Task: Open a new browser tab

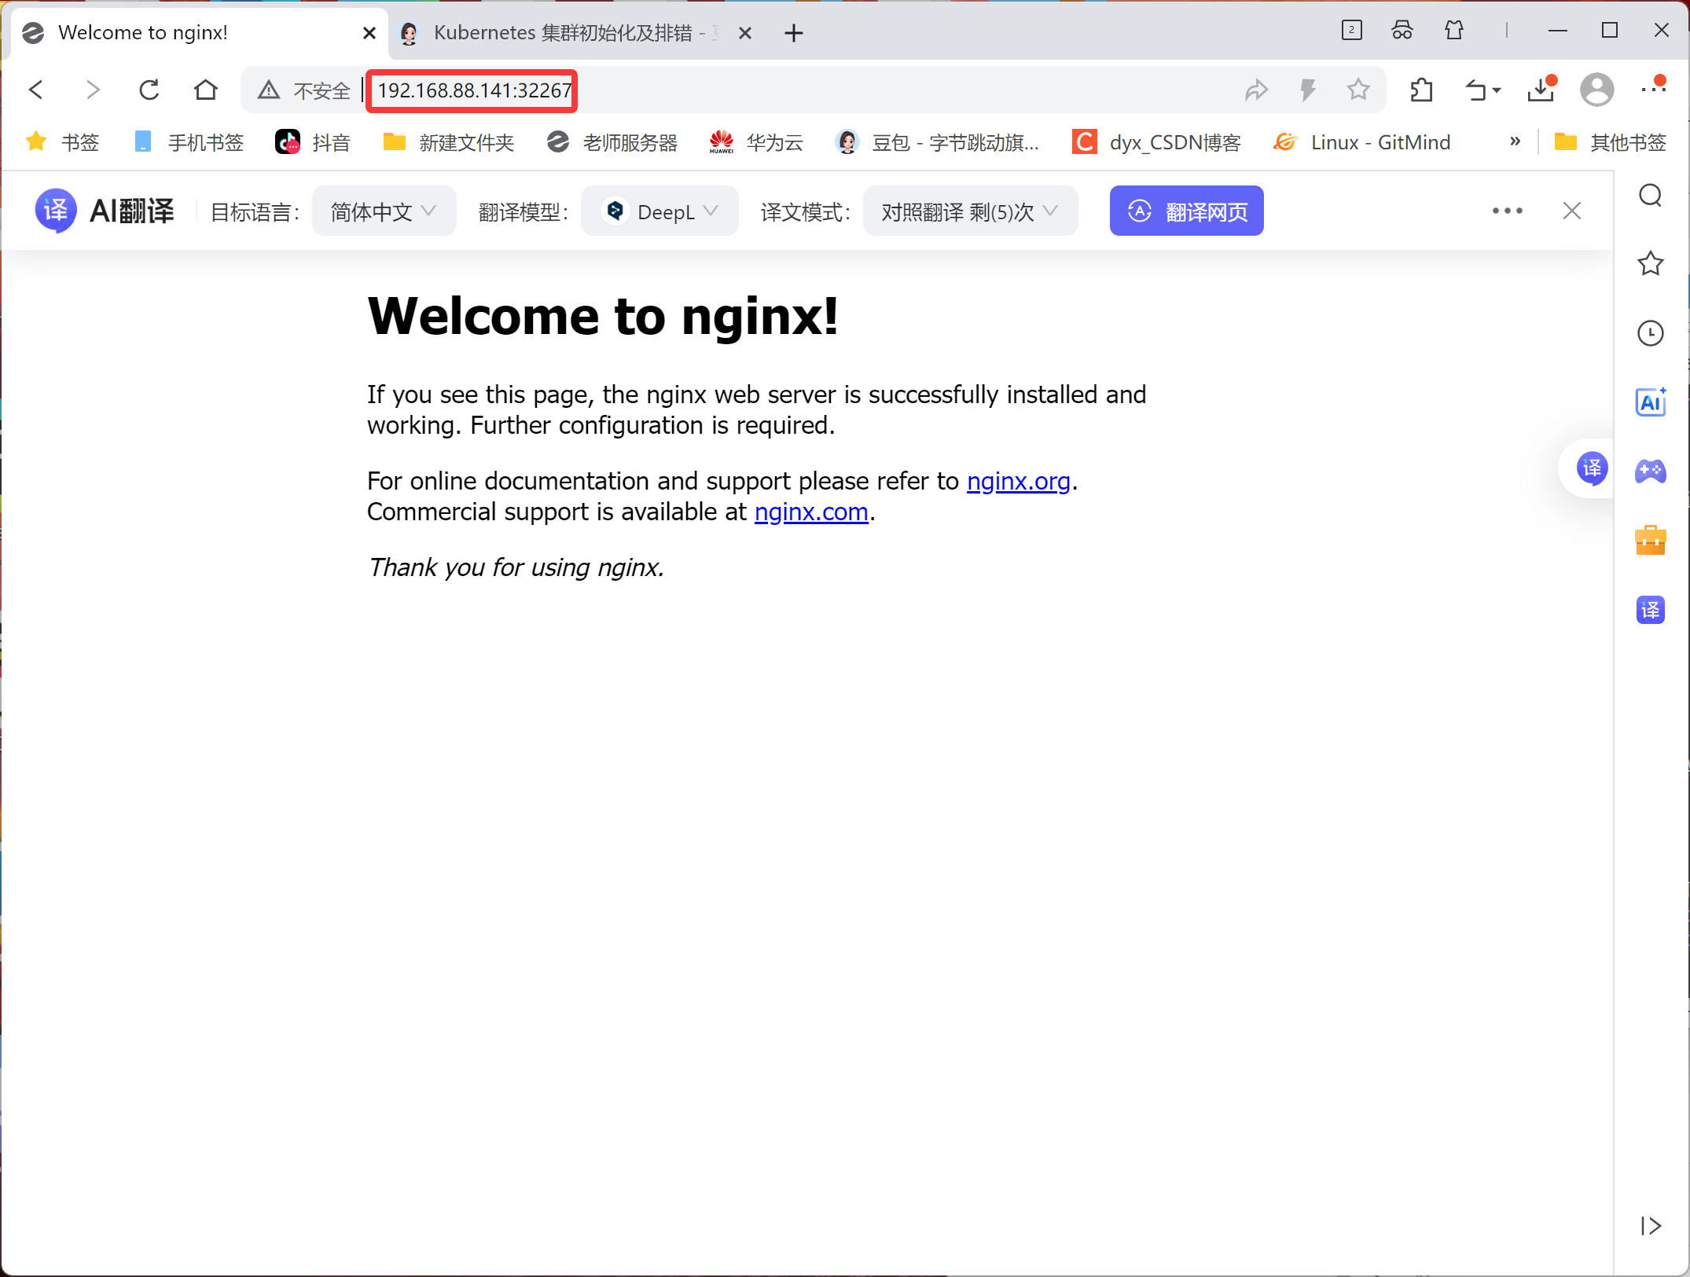Action: (794, 33)
